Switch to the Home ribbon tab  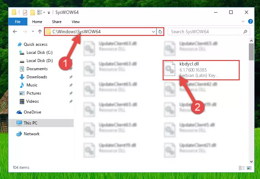(x=37, y=22)
